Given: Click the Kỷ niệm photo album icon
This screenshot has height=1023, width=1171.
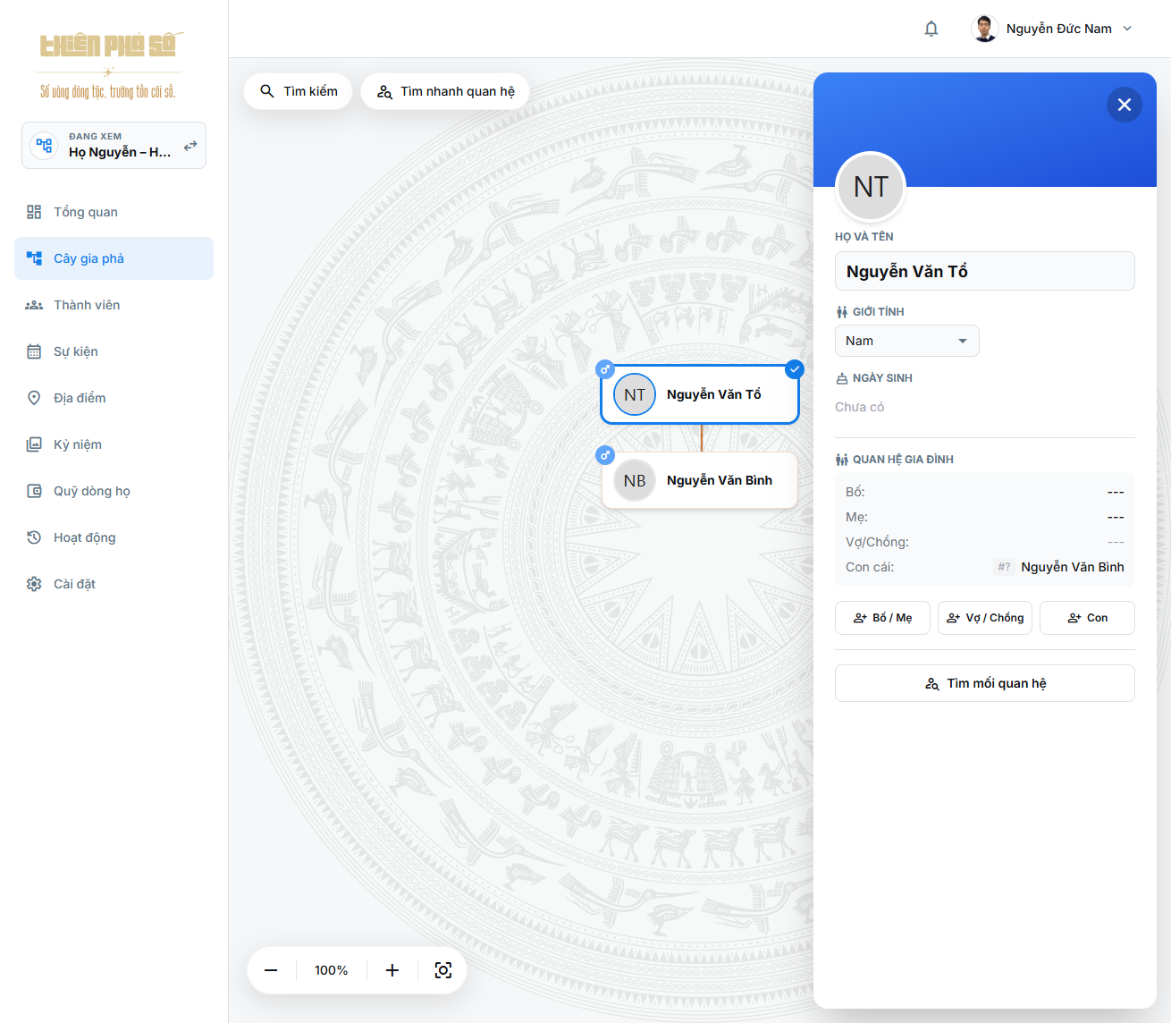Looking at the screenshot, I should click(x=34, y=444).
